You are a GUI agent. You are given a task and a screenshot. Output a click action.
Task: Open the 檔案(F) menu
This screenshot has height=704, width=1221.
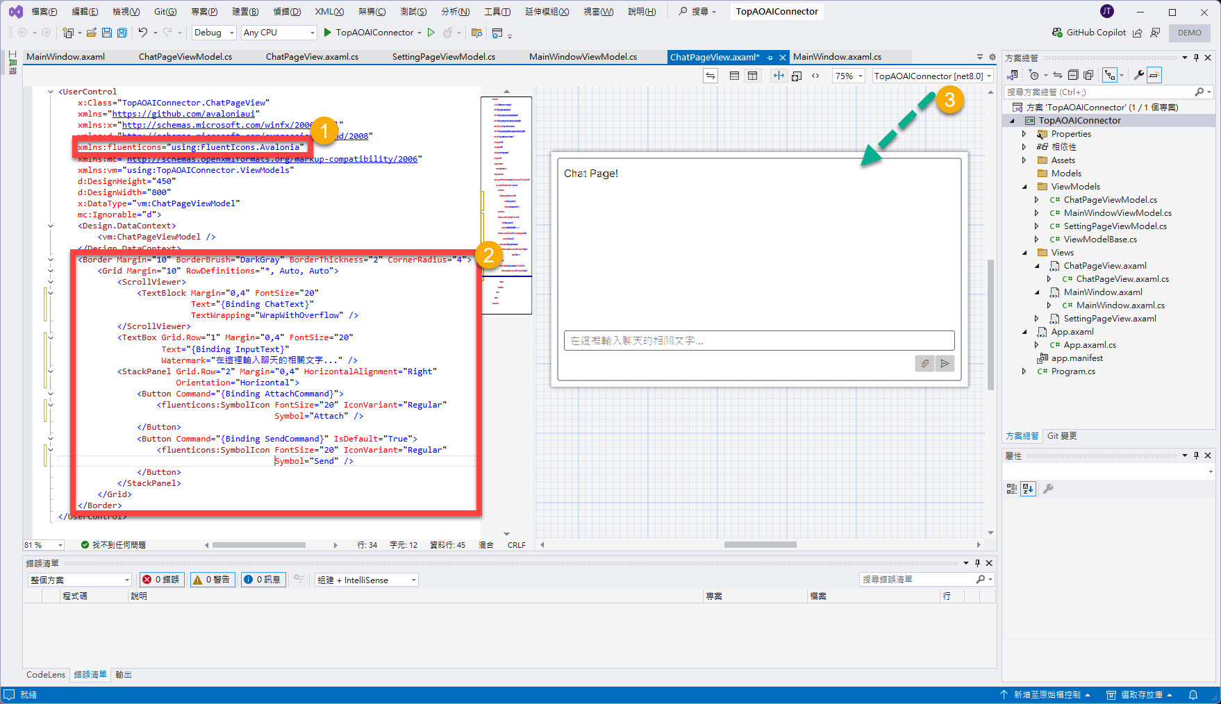(x=44, y=12)
